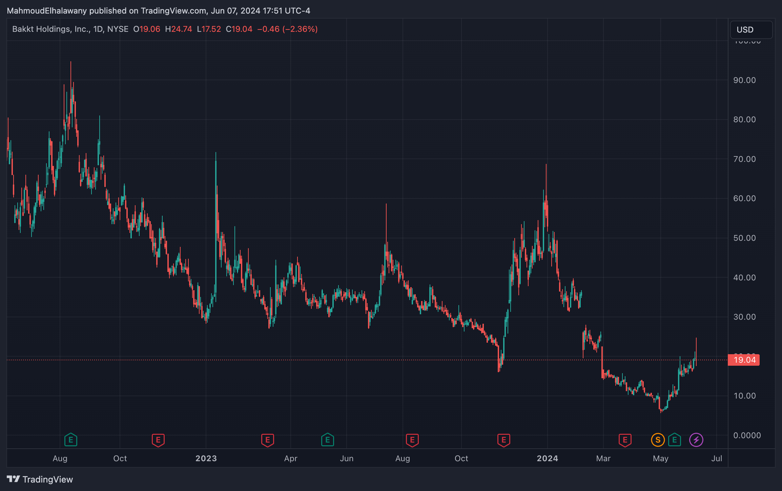Click the red earnings marker after Oct 2022

click(158, 440)
